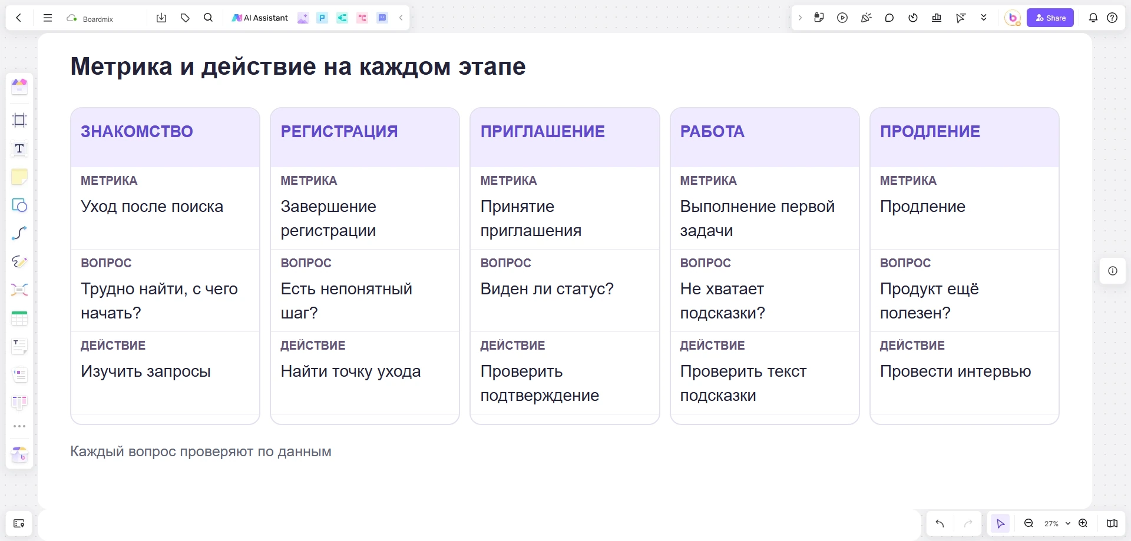
Task: Click the Share button
Action: click(x=1050, y=18)
